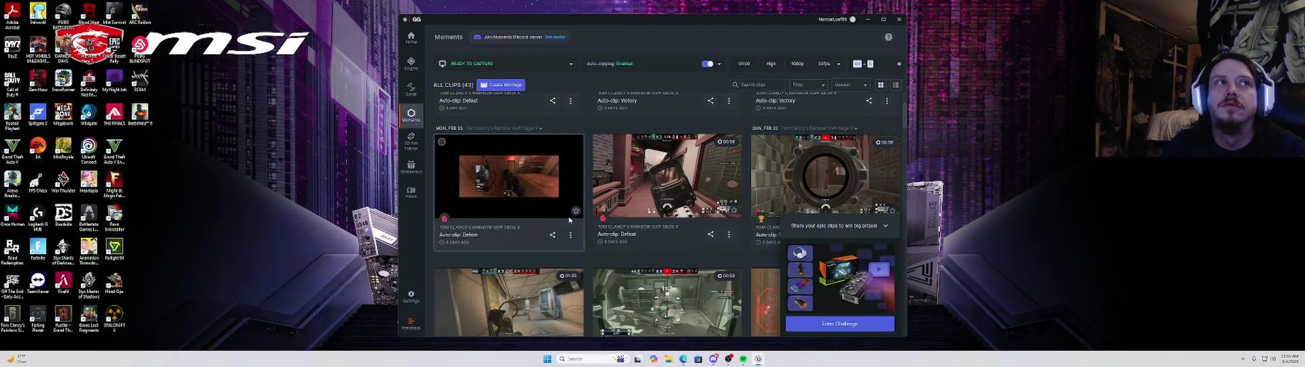Viewport: 1305px width, 367px height.
Task: Open more options for second Feb 23 Defeat clip
Action: (x=729, y=234)
